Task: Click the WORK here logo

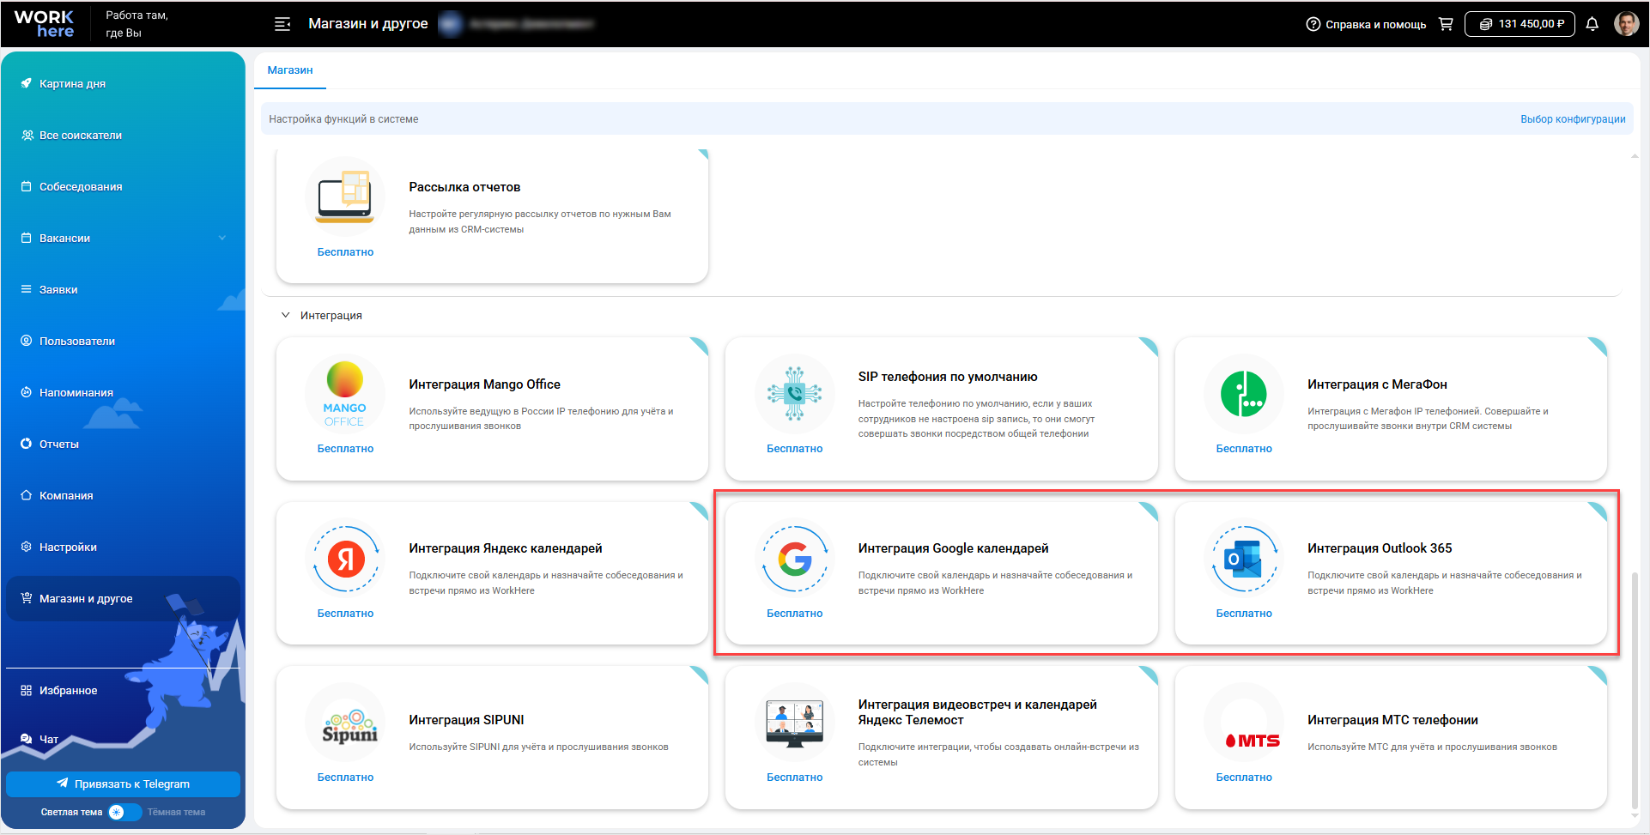Action: click(x=44, y=24)
